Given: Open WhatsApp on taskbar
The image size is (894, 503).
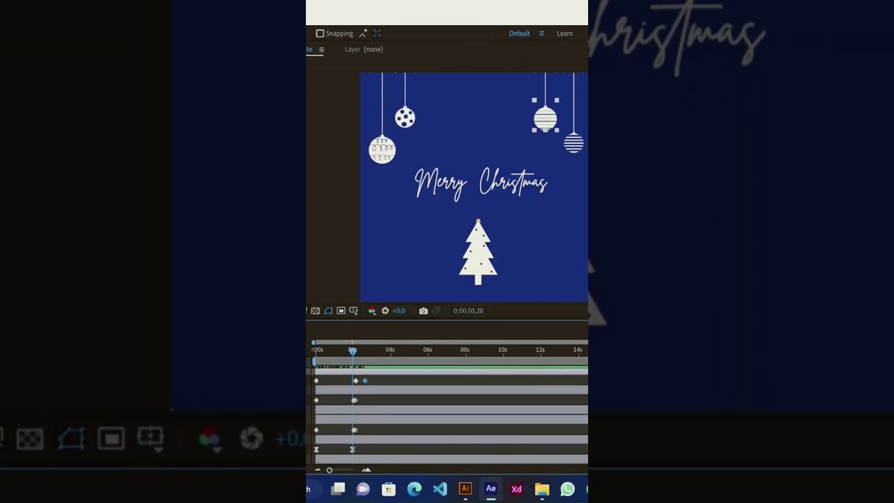Looking at the screenshot, I should pyautogui.click(x=567, y=489).
